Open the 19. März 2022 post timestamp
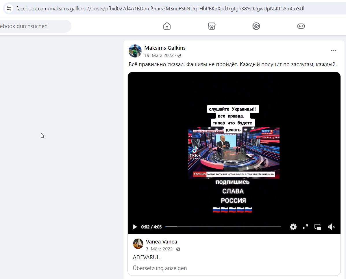The image size is (346, 279). 159,55
